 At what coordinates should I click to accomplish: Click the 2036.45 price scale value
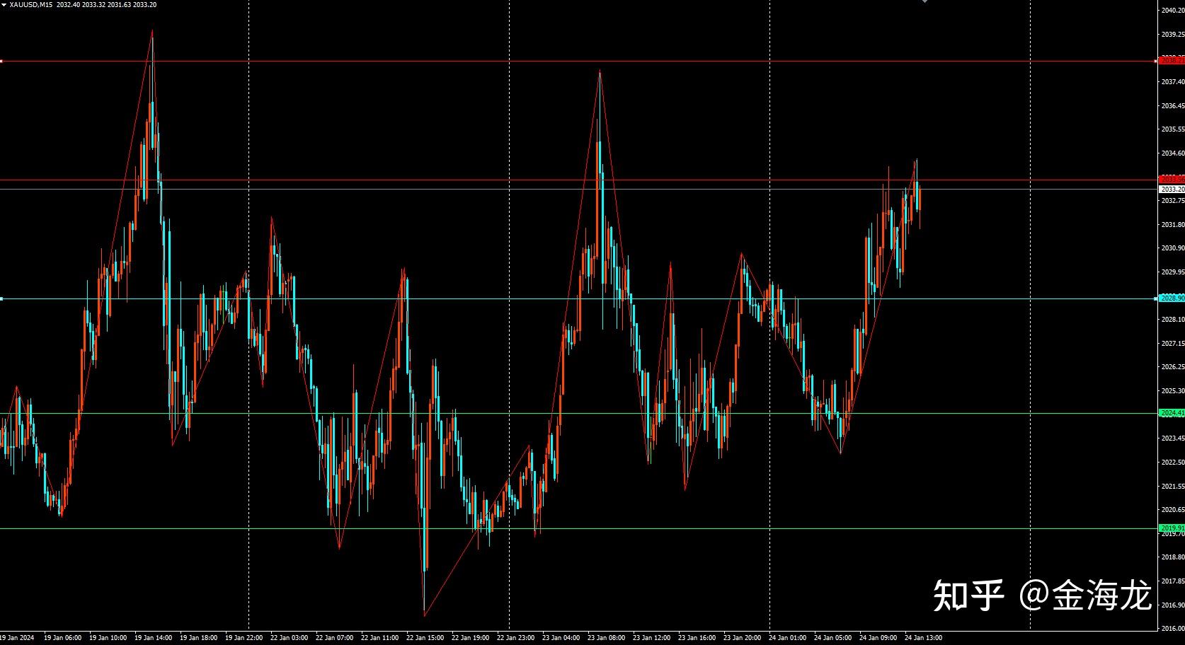(x=1173, y=106)
